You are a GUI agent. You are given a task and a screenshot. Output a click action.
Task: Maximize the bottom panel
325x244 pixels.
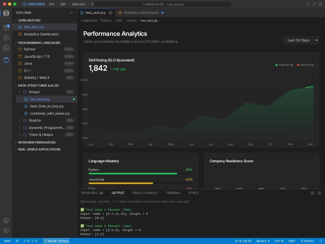(x=312, y=193)
